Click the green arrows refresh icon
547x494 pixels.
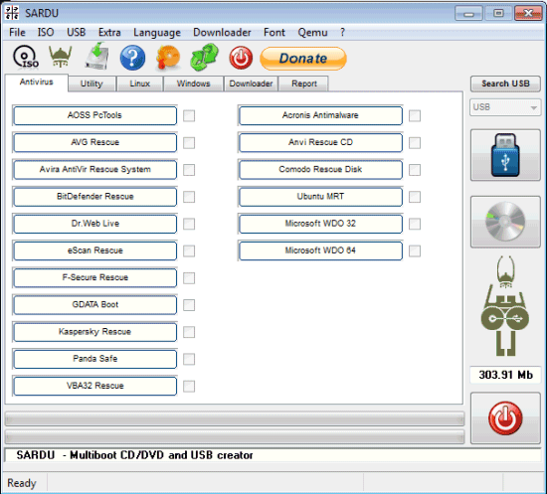click(205, 57)
